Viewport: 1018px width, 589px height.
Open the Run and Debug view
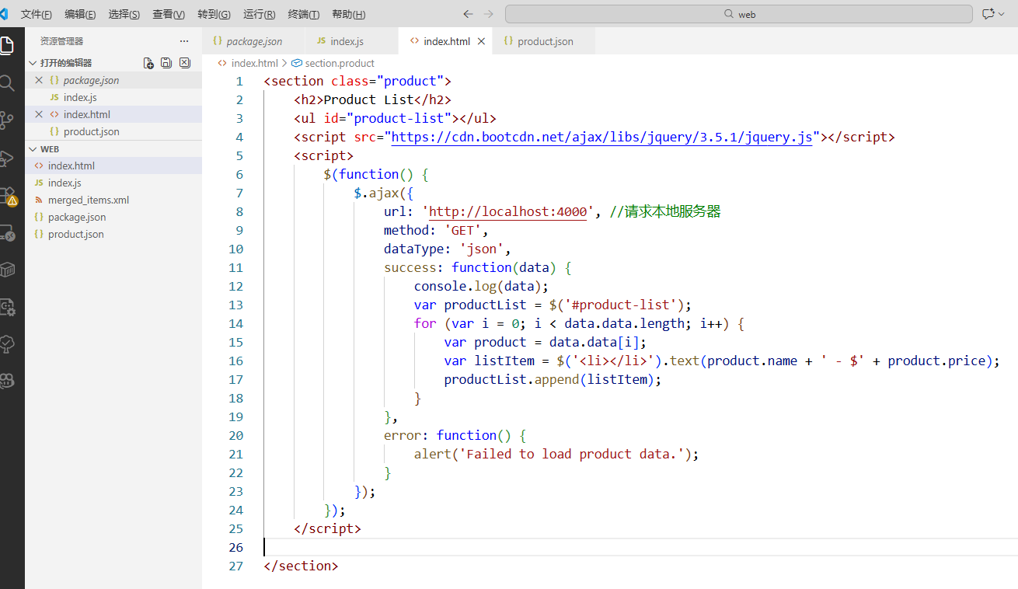coord(7,159)
